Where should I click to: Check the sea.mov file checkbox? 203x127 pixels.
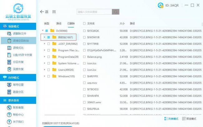point(84,83)
